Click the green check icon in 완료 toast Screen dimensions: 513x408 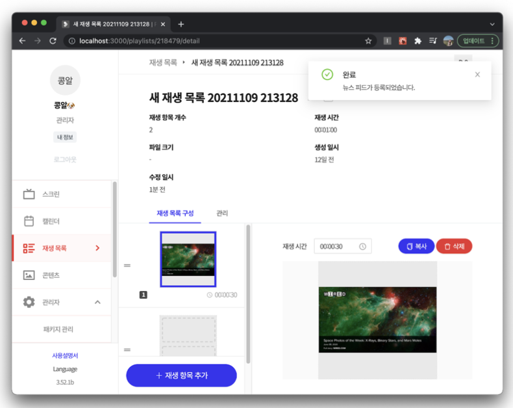327,75
